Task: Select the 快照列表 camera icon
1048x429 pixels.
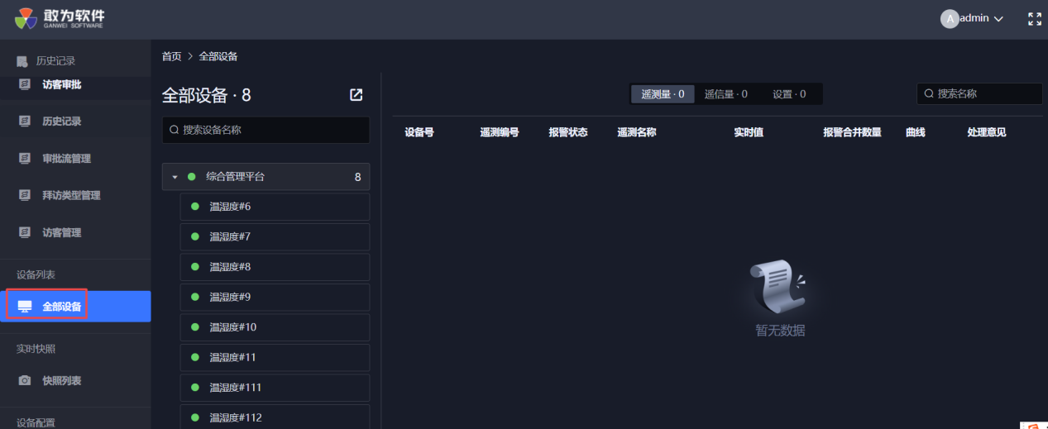Action: click(25, 381)
